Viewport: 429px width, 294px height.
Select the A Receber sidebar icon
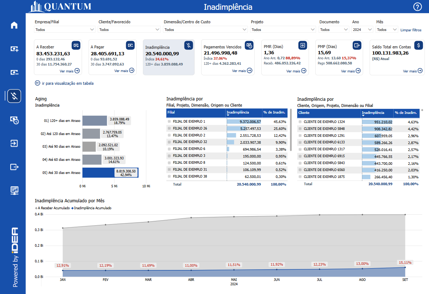[x=14, y=49]
